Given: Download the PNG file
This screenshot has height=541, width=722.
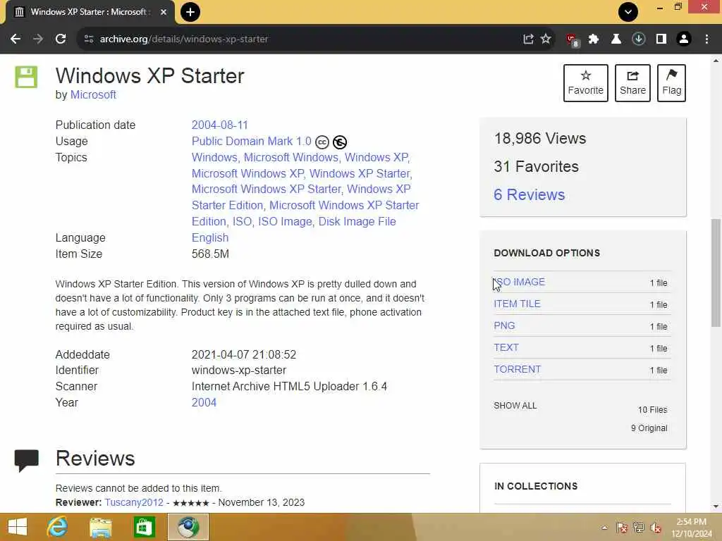Looking at the screenshot, I should tap(504, 325).
